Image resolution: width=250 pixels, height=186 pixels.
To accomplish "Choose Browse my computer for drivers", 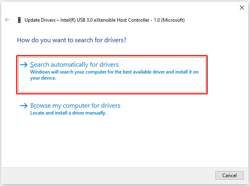I will click(x=70, y=109).
